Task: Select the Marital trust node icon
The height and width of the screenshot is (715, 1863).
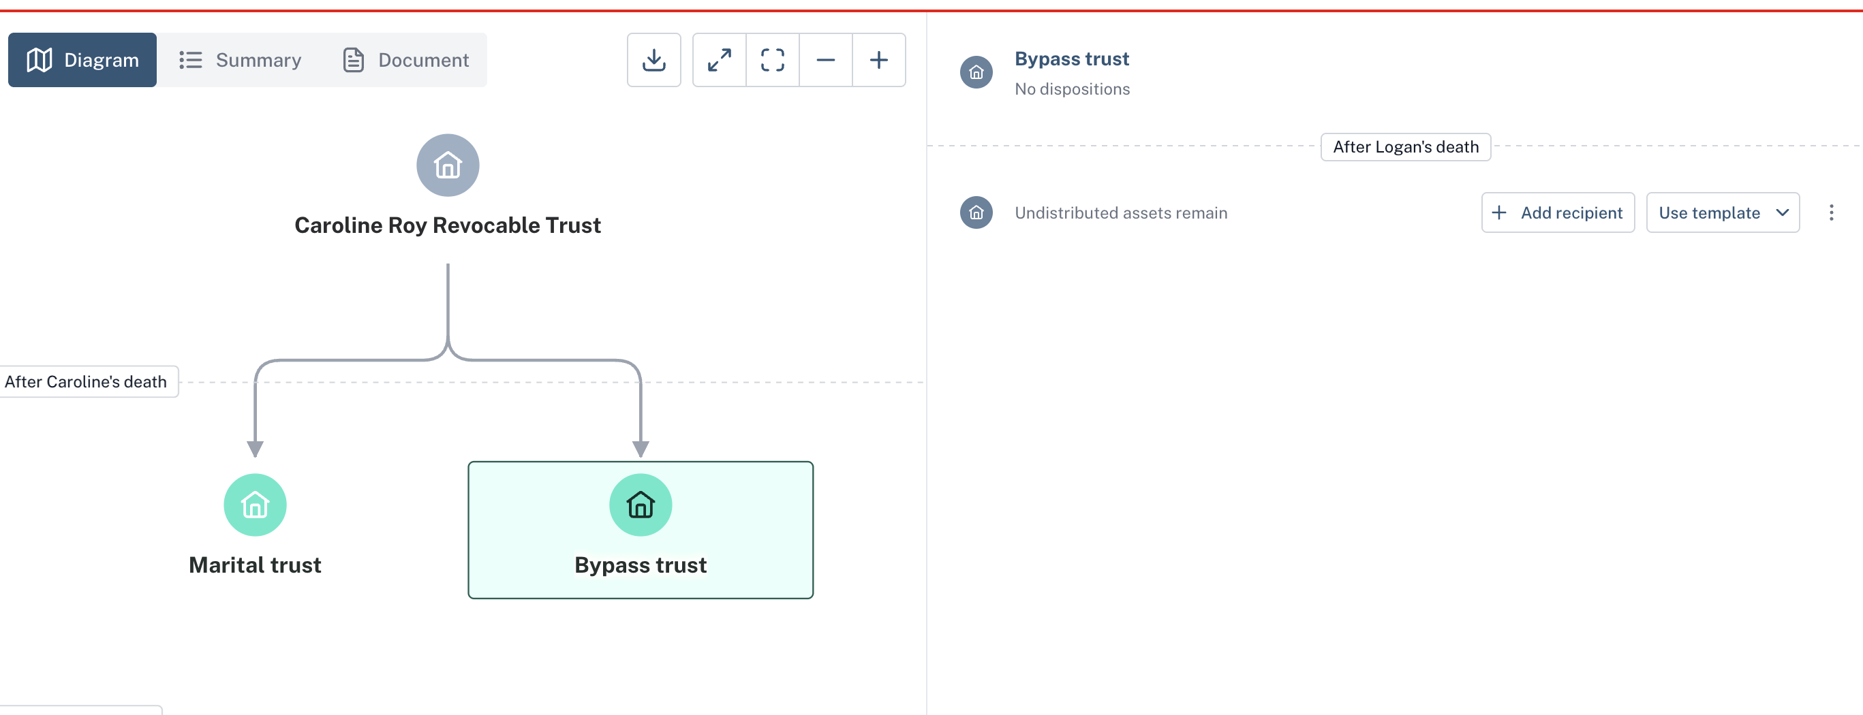Action: pyautogui.click(x=255, y=505)
